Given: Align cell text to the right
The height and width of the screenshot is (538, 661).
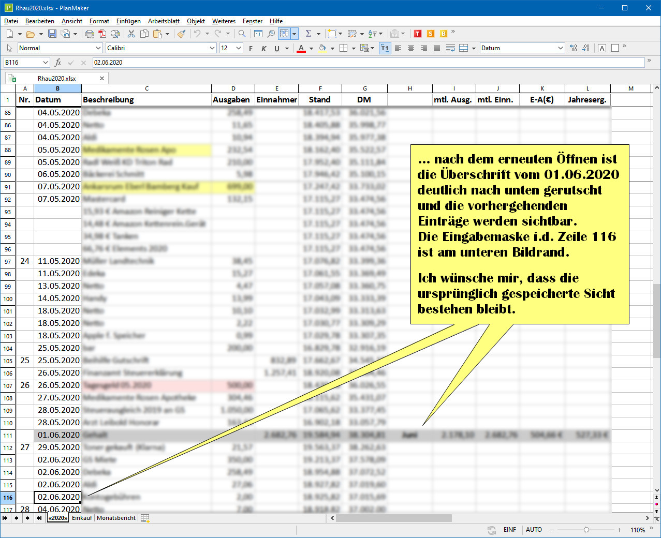Looking at the screenshot, I should pyautogui.click(x=424, y=48).
